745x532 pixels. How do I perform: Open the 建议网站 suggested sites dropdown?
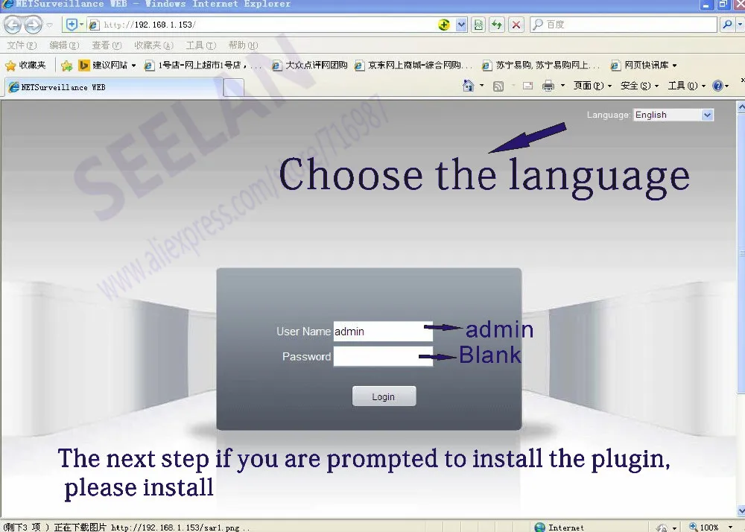click(107, 66)
